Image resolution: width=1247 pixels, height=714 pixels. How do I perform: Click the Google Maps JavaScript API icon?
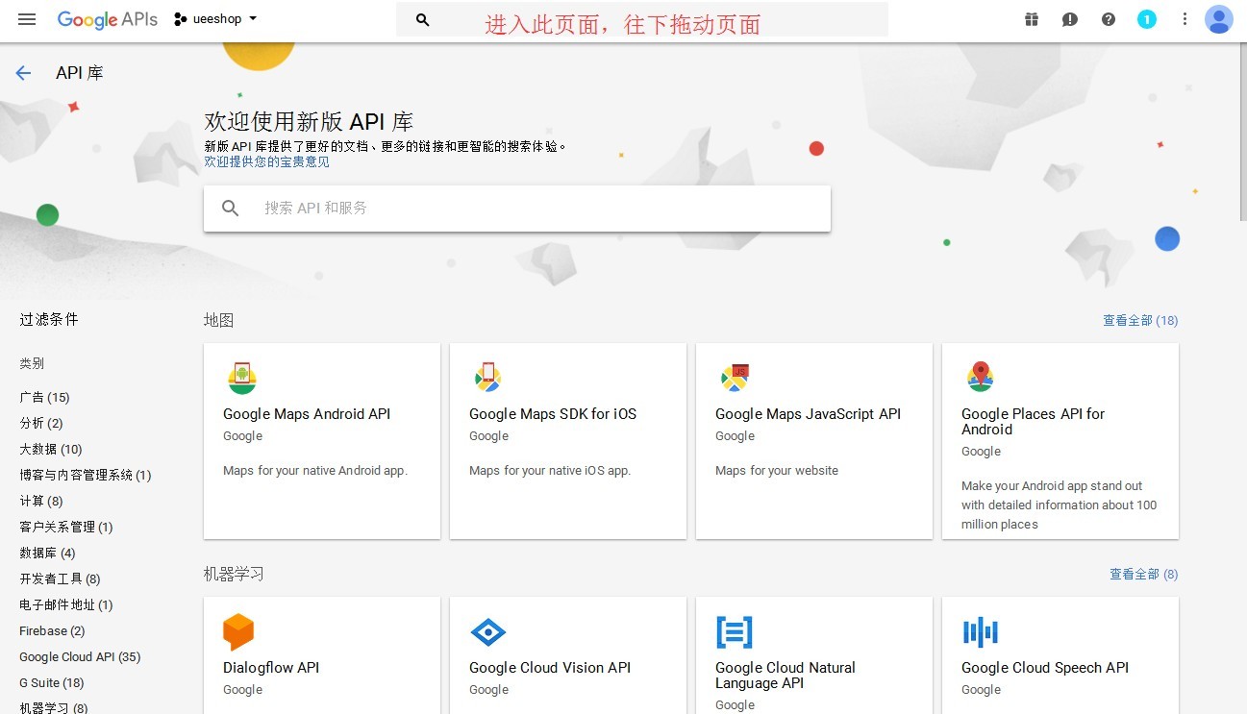(x=735, y=378)
